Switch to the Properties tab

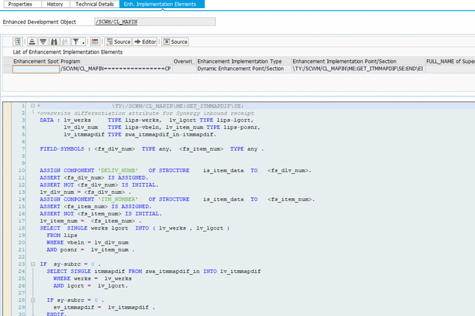(20, 4)
